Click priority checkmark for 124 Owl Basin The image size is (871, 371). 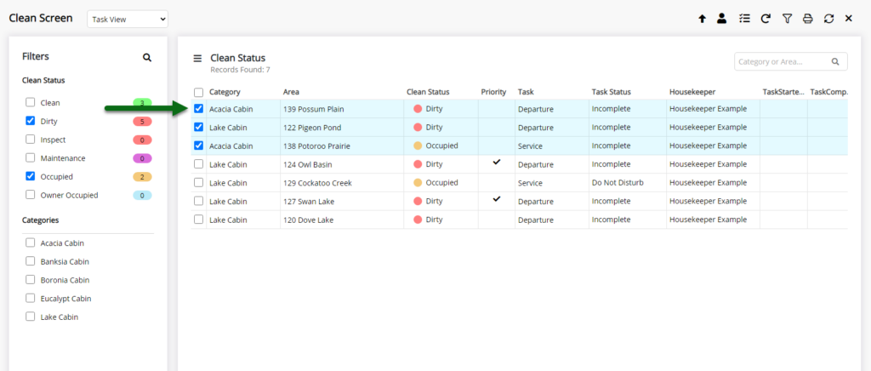point(497,162)
